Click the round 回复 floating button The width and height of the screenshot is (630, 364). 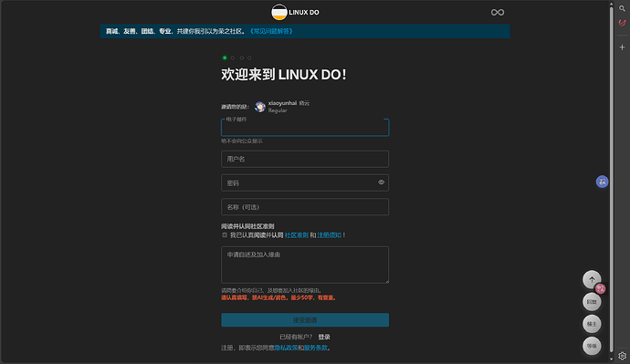(x=592, y=302)
